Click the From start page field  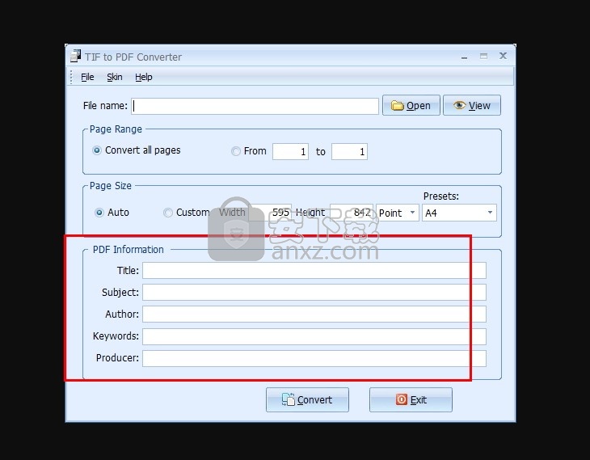[290, 152]
